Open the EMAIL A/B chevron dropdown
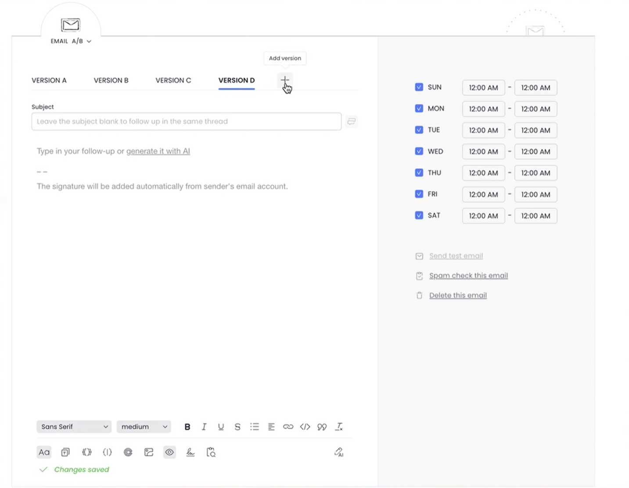Image resolution: width=629 pixels, height=488 pixels. [x=89, y=41]
